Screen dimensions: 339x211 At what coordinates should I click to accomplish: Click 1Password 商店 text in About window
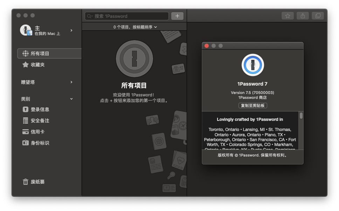(252, 97)
